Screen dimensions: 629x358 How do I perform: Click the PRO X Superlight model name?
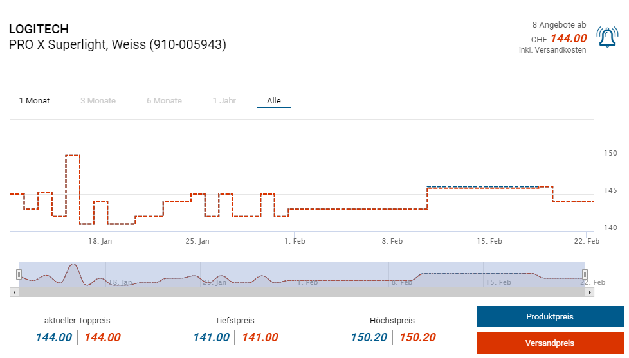117,45
